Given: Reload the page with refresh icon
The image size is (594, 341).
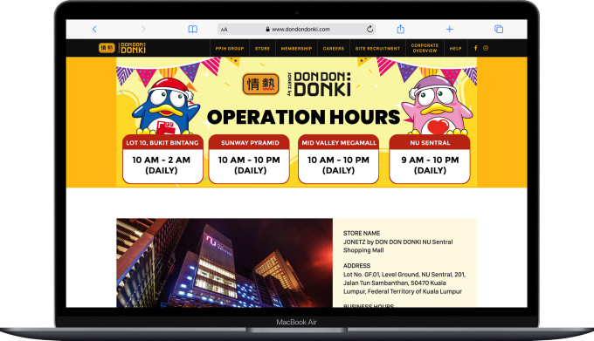Looking at the screenshot, I should 370,29.
